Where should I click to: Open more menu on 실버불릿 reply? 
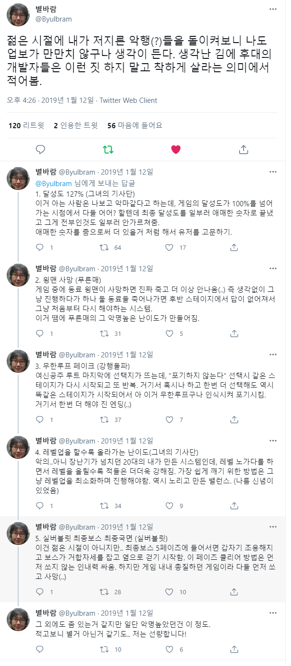pos(273,526)
